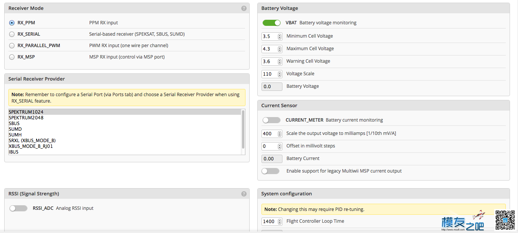Click the Offset in millivolt stepper arrows

coord(280,146)
